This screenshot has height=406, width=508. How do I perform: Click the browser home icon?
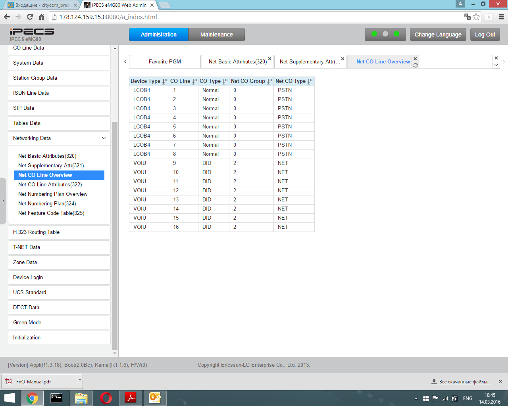[x=41, y=17]
